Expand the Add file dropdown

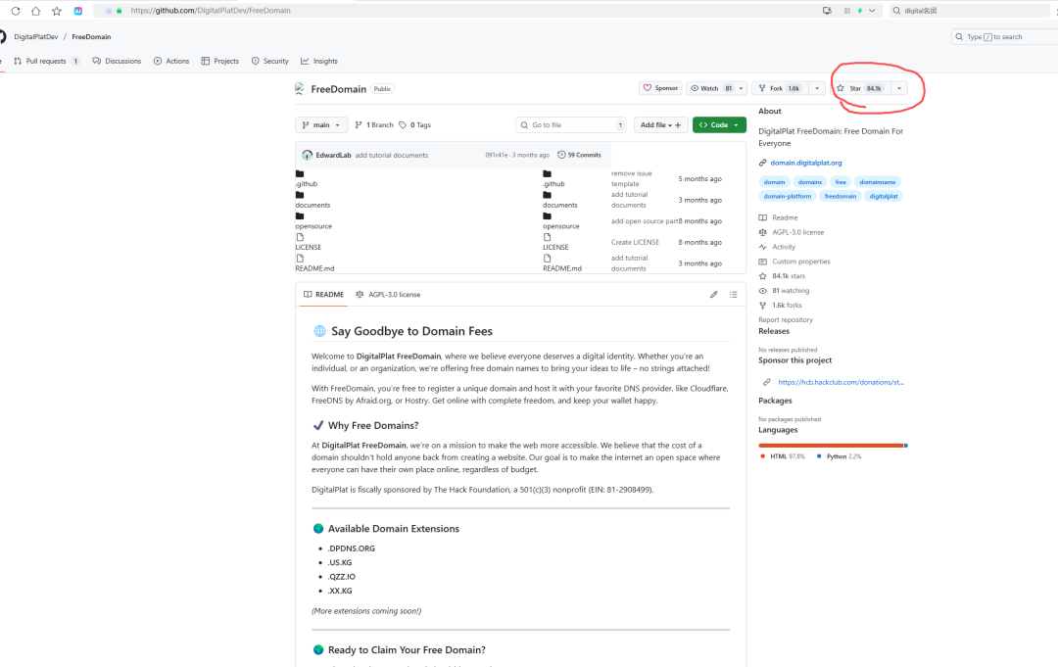661,125
